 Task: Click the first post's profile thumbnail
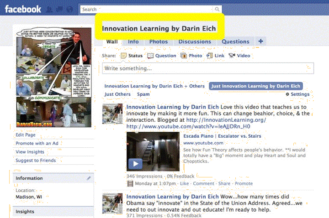tap(112, 114)
